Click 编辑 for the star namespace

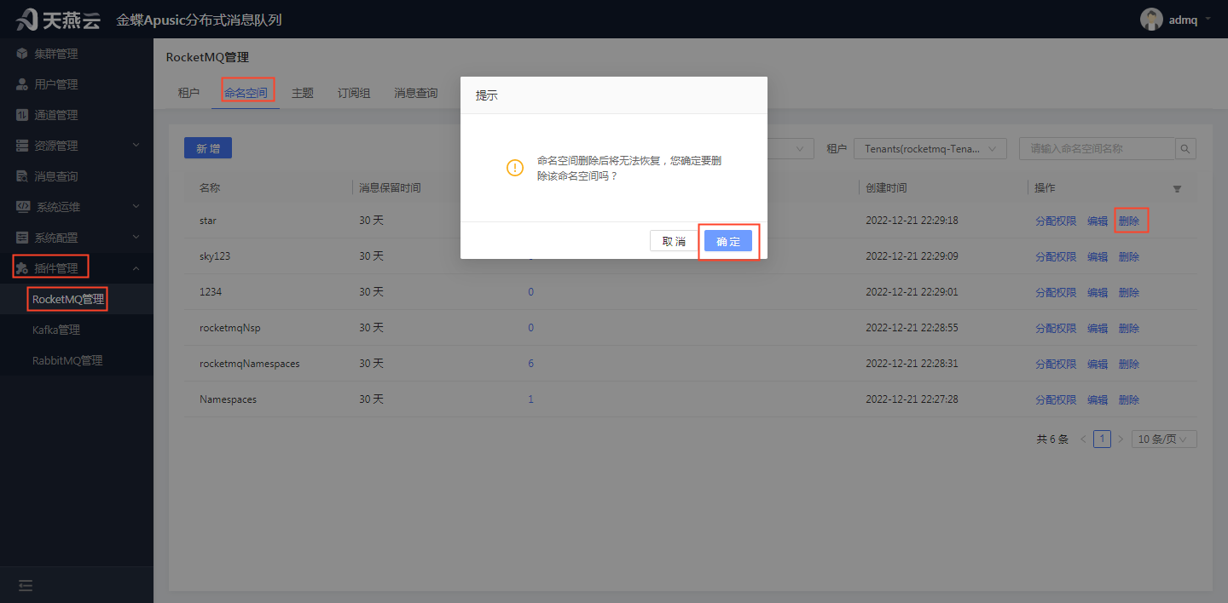click(x=1098, y=221)
